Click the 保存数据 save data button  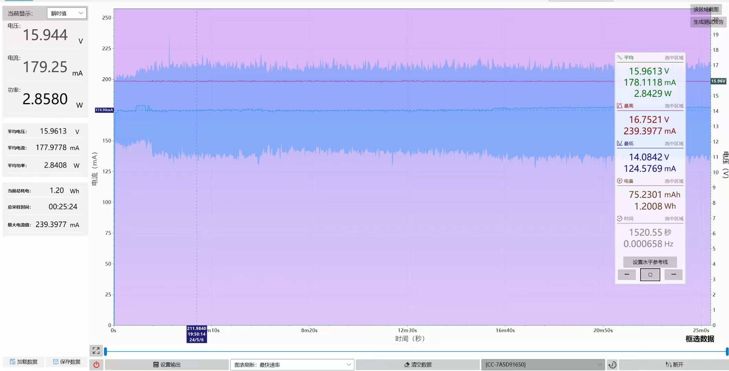[67, 362]
